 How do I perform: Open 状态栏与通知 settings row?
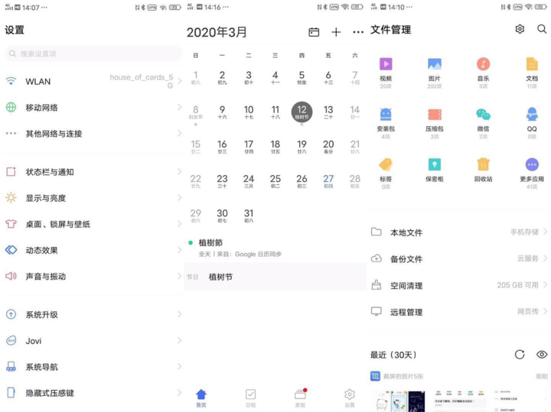pos(92,172)
